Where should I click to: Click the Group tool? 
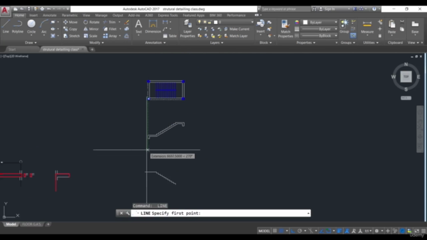(x=344, y=27)
